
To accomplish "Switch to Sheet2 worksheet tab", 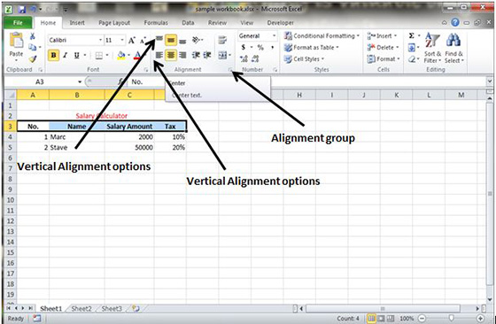I will coord(81,309).
